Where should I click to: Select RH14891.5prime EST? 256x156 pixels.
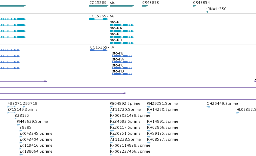[149, 125]
